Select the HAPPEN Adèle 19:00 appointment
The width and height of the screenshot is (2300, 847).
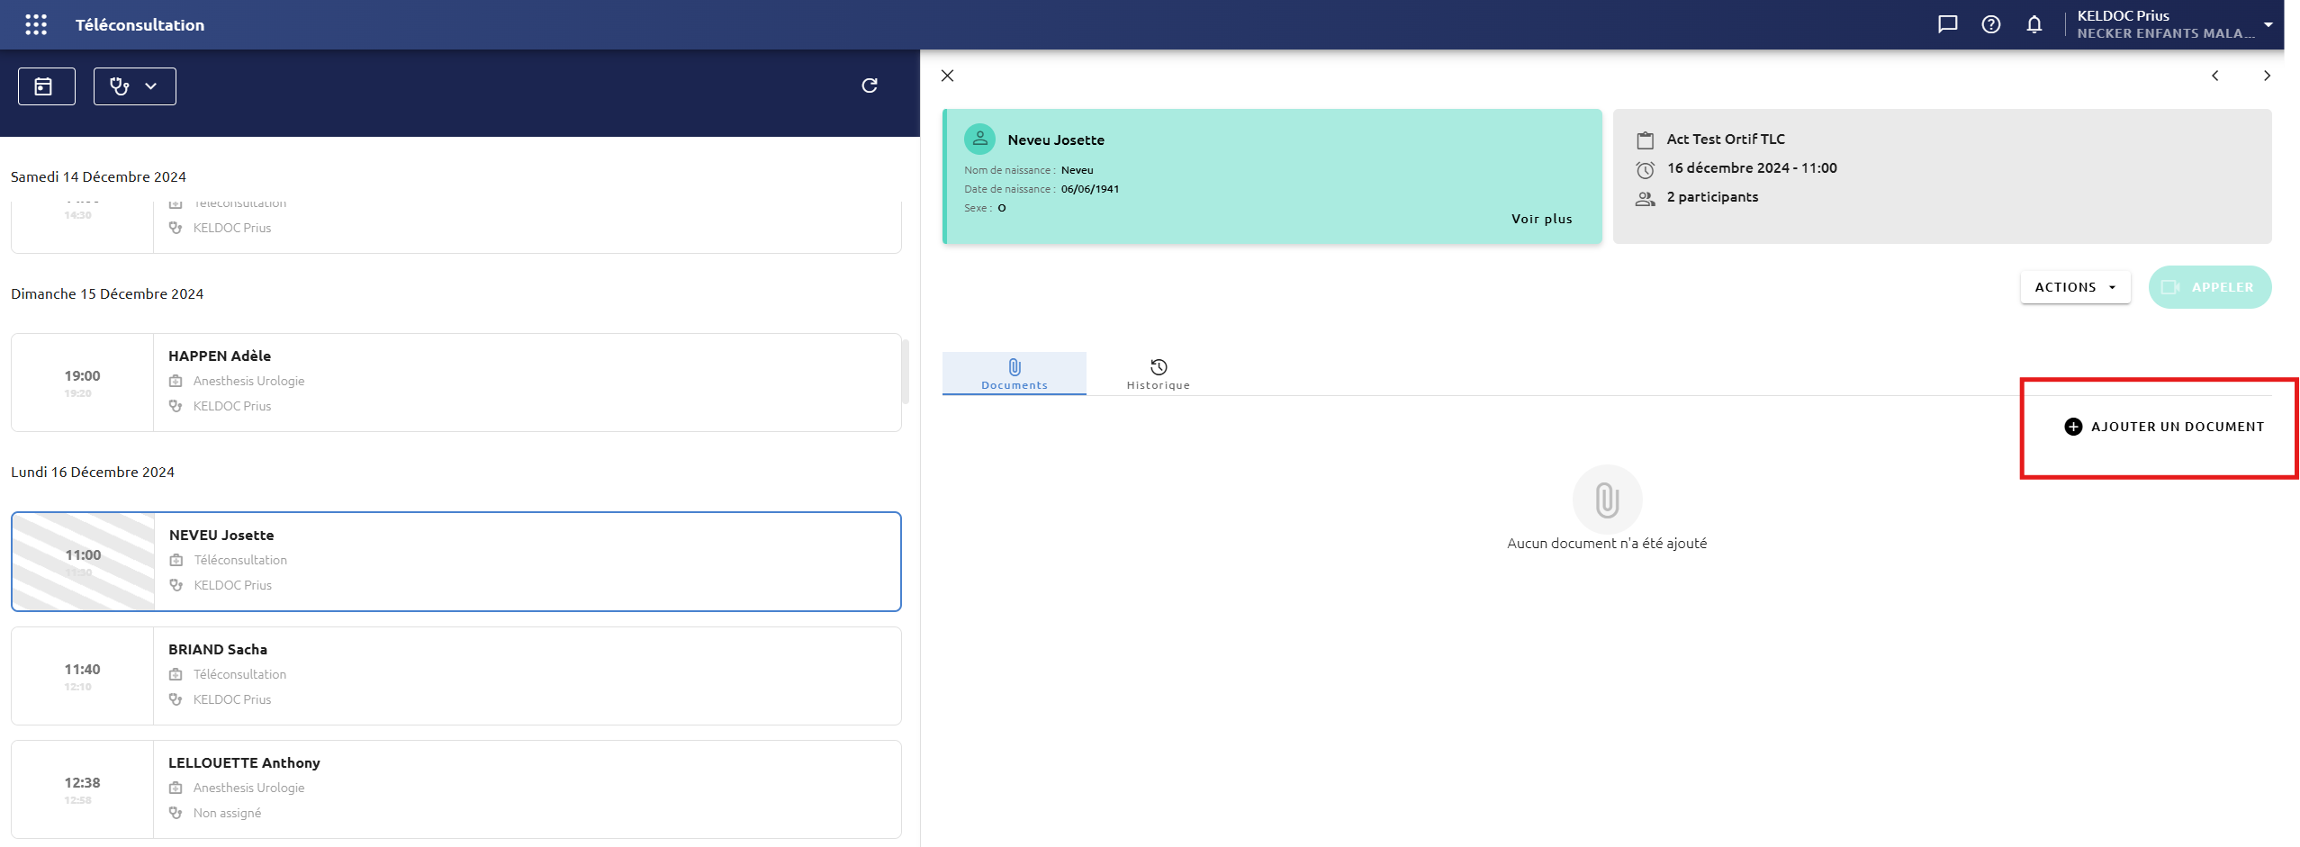tap(456, 383)
